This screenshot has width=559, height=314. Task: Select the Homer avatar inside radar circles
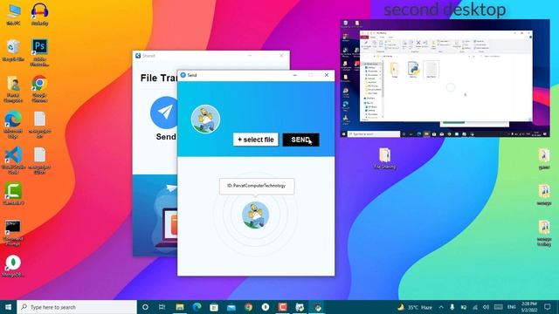[255, 215]
